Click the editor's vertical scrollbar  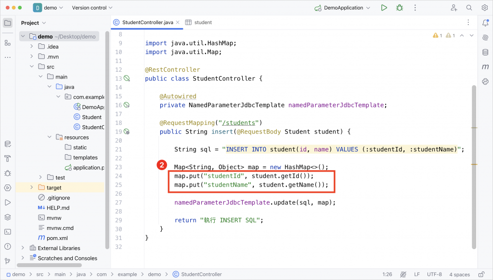474,167
